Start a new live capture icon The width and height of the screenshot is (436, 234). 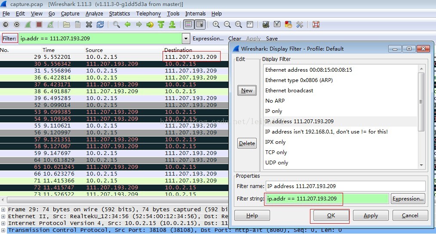(x=28, y=25)
